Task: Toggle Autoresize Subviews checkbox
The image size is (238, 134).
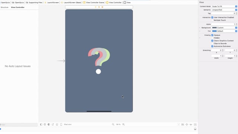Action: click(x=212, y=46)
